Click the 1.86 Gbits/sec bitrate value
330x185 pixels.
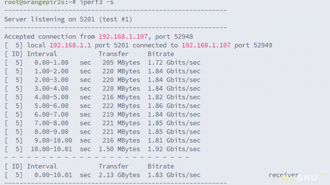point(174,106)
